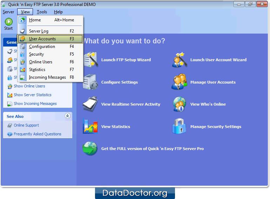Click the See Also panel header
270x199 pixels.
(x=38, y=116)
